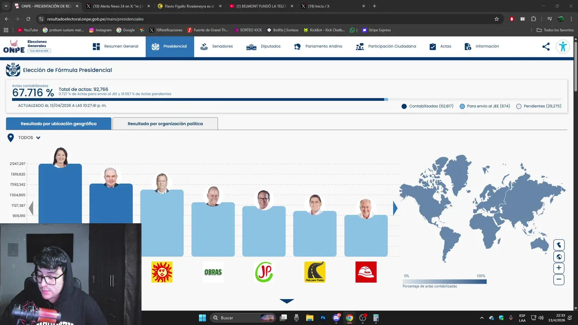
Task: Select the second candidate's bar
Action: (x=111, y=204)
